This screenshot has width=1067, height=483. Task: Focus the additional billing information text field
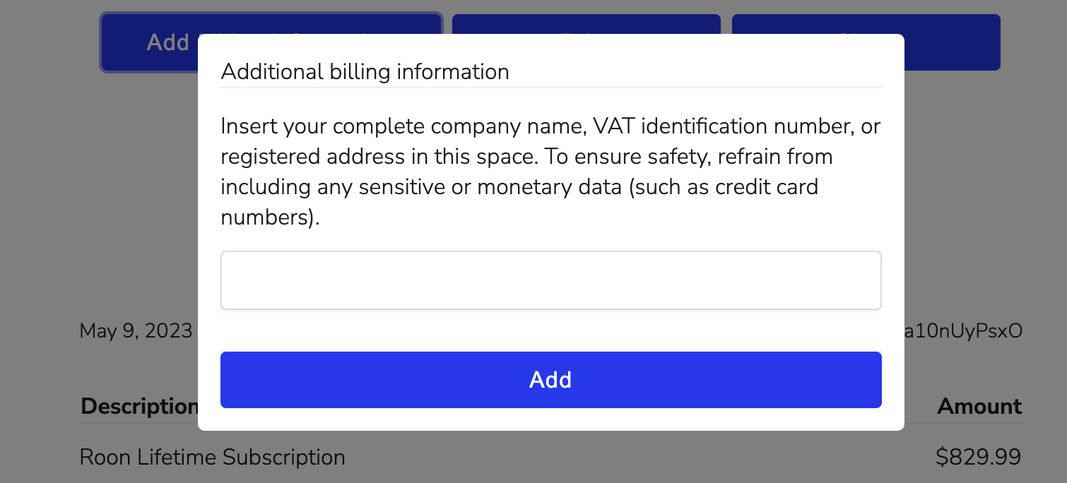pos(550,280)
